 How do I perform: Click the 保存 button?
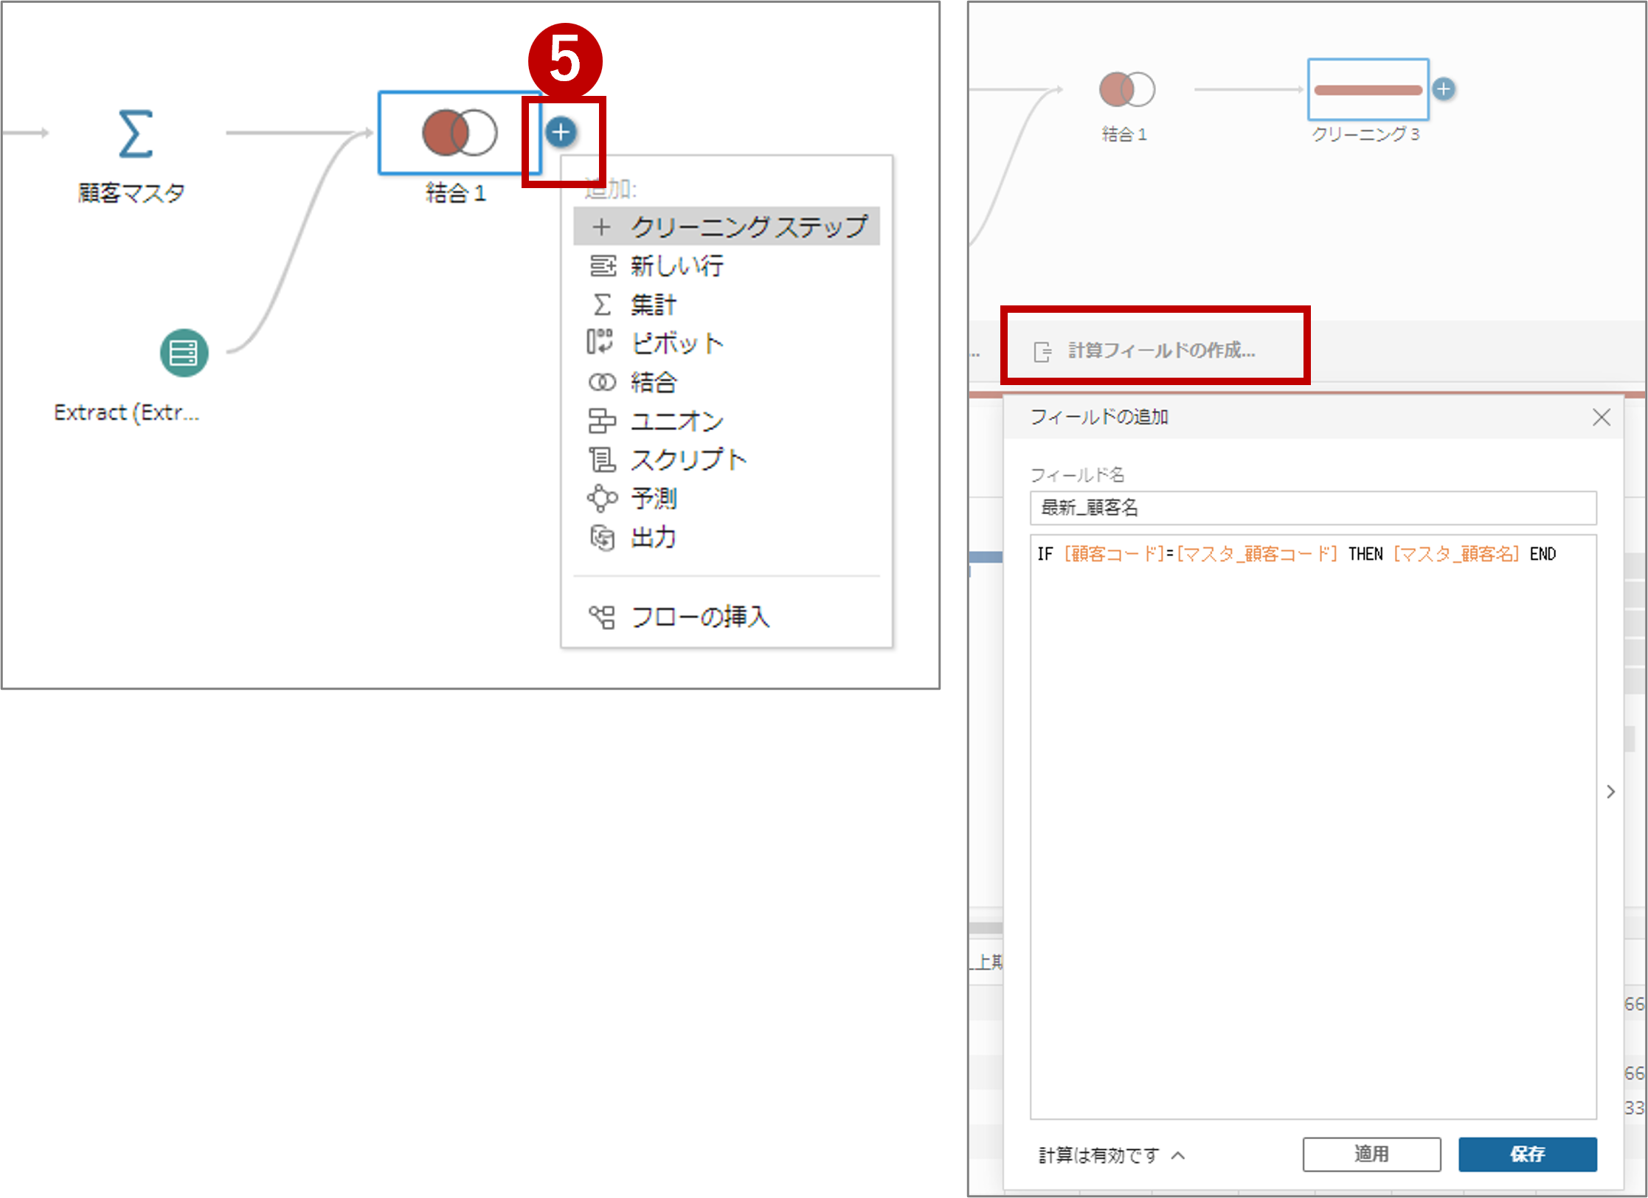[x=1527, y=1154]
